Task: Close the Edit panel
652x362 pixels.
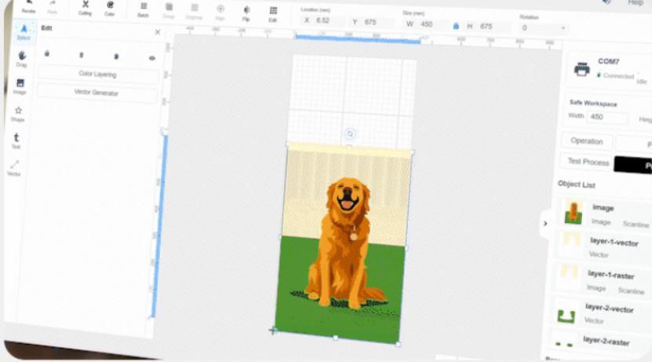Action: [x=158, y=32]
